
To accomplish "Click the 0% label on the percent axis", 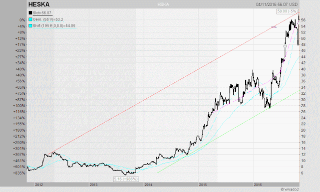I will click(22, 20).
